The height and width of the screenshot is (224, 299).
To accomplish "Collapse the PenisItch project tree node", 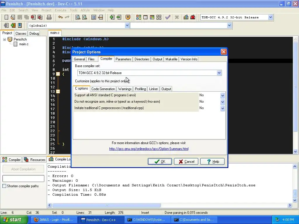I will (4, 39).
